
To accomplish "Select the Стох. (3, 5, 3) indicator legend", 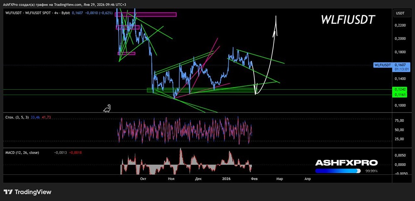I will (x=17, y=118).
